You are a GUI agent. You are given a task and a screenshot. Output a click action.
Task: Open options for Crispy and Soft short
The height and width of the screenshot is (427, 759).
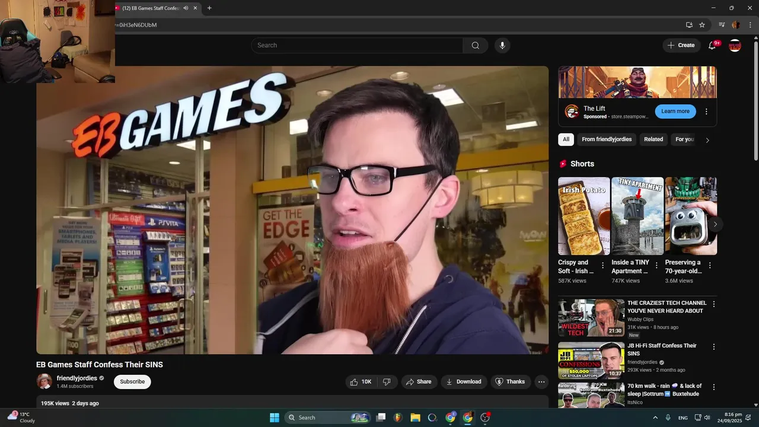click(x=603, y=265)
